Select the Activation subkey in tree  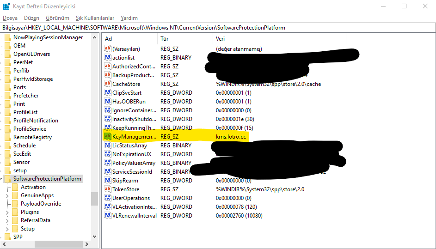33,187
